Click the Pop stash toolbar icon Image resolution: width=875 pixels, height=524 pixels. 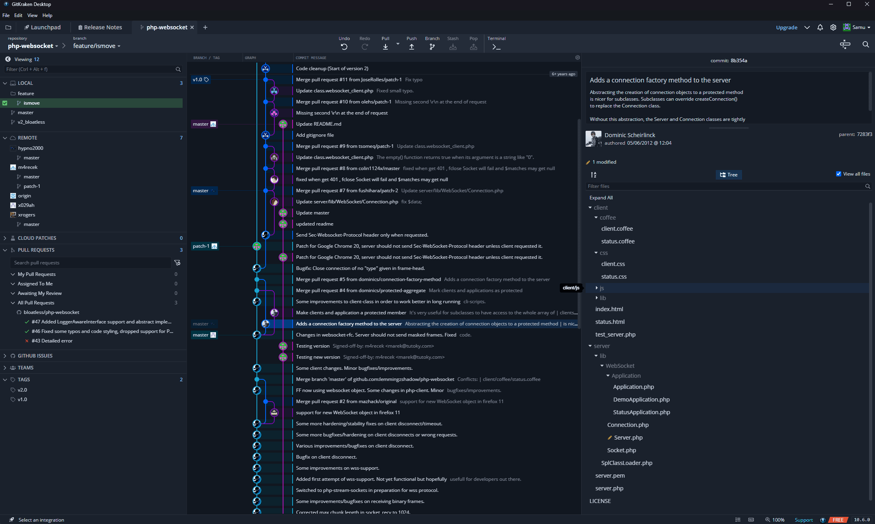[473, 47]
